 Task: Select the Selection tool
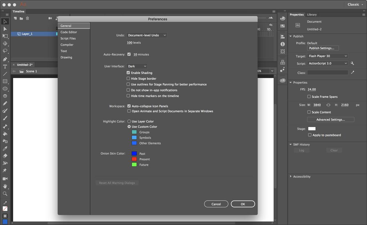[x=5, y=21]
